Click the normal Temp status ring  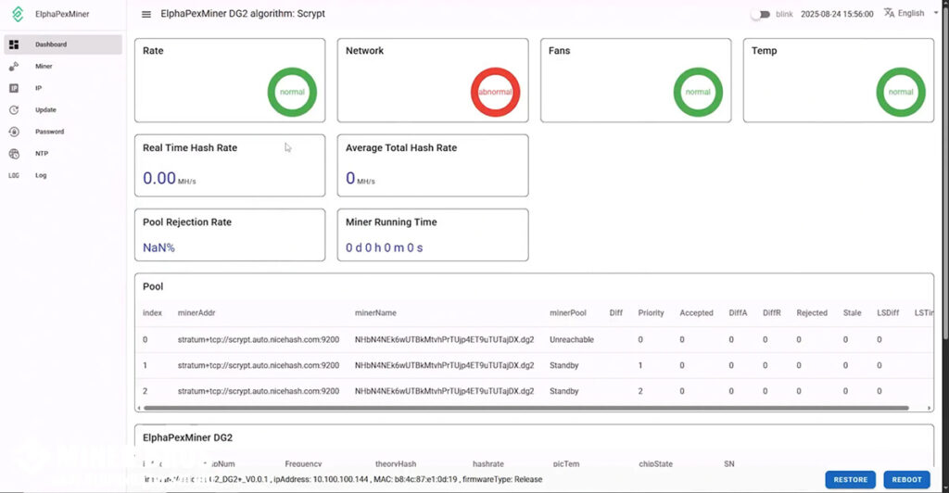point(901,92)
